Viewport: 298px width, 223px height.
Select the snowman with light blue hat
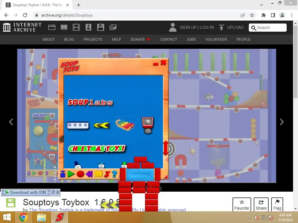click(101, 165)
